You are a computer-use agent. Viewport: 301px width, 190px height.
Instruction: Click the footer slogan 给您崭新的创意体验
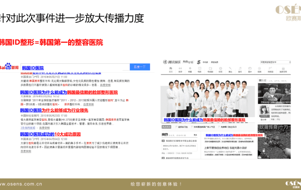point(156,184)
